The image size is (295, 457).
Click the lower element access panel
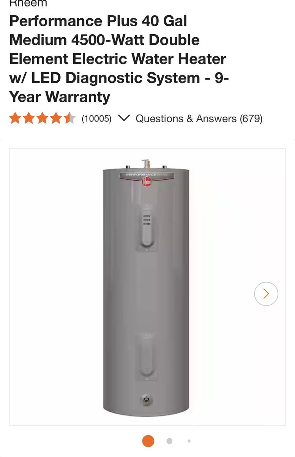coord(147,355)
